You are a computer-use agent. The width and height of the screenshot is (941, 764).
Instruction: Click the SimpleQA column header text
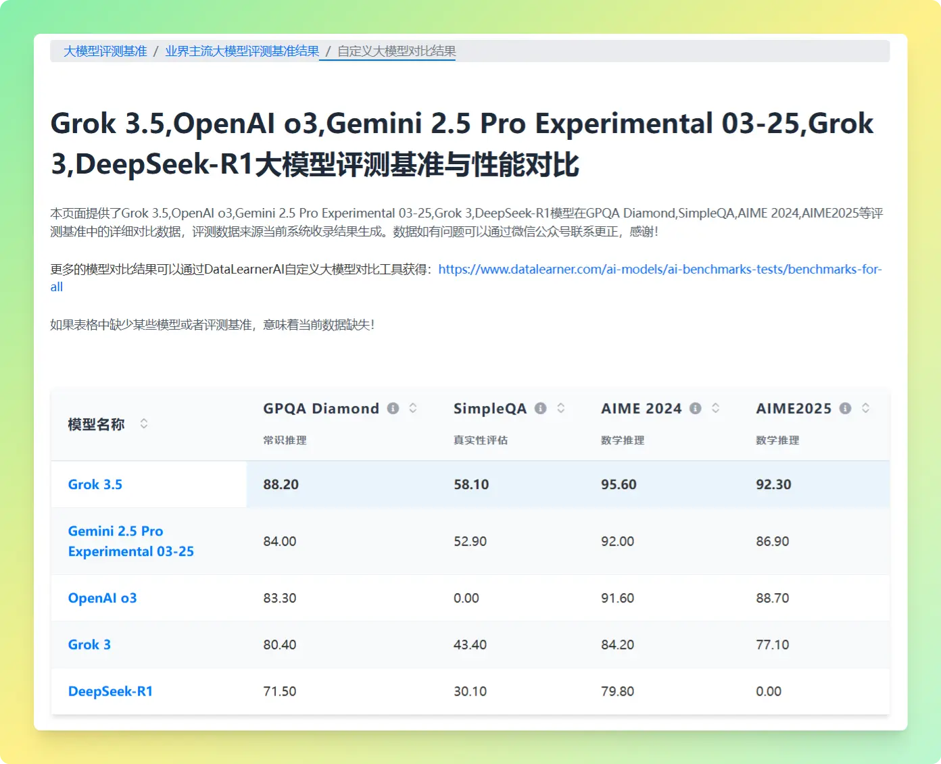(x=490, y=409)
